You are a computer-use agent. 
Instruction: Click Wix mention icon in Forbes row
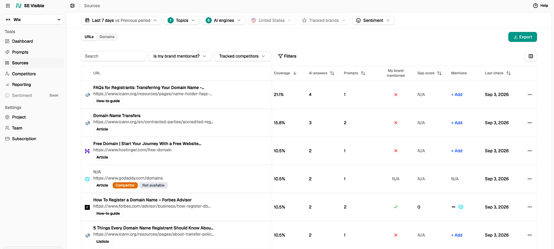(x=454, y=207)
